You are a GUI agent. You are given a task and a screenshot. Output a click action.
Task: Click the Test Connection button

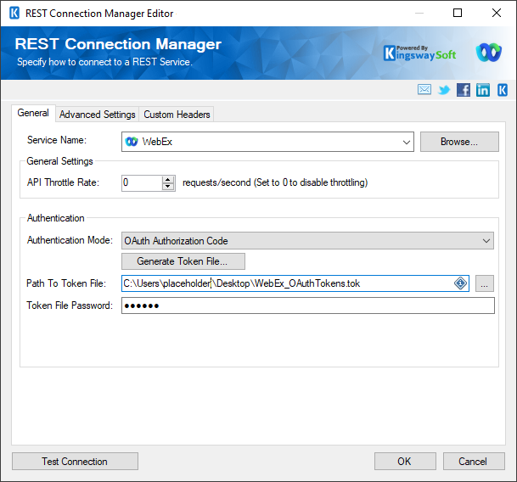[x=75, y=462]
